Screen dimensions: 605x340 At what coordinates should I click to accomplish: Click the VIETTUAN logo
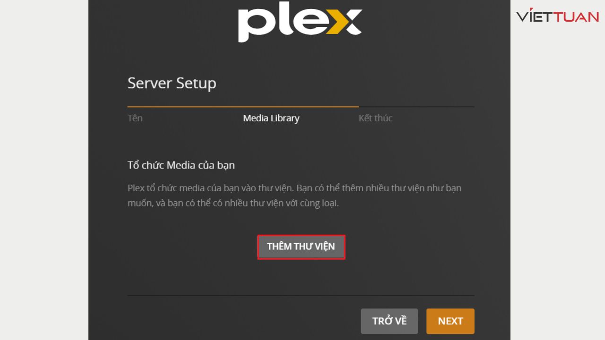click(558, 17)
